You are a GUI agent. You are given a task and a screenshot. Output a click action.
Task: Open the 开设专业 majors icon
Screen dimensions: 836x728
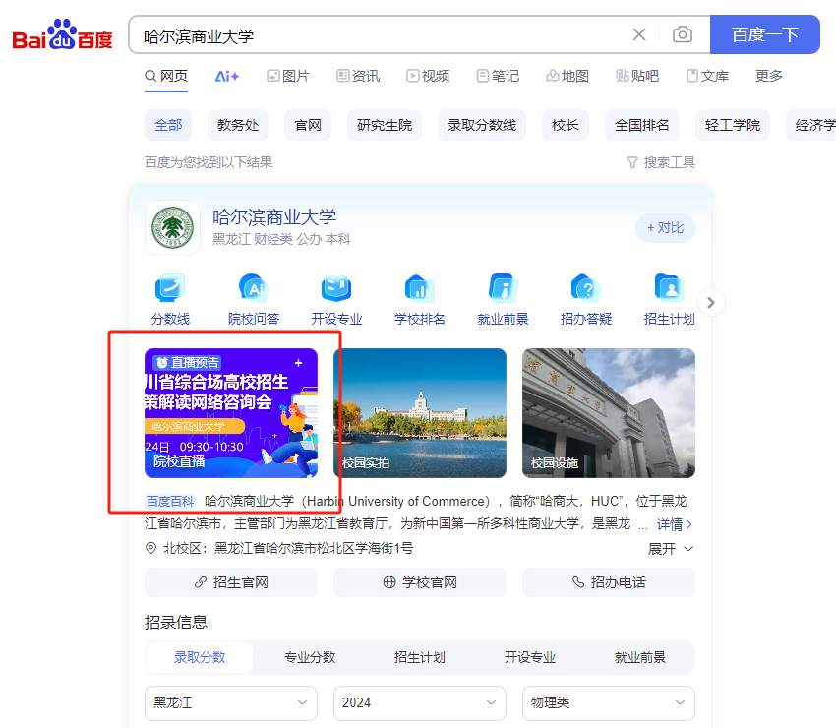(x=336, y=289)
